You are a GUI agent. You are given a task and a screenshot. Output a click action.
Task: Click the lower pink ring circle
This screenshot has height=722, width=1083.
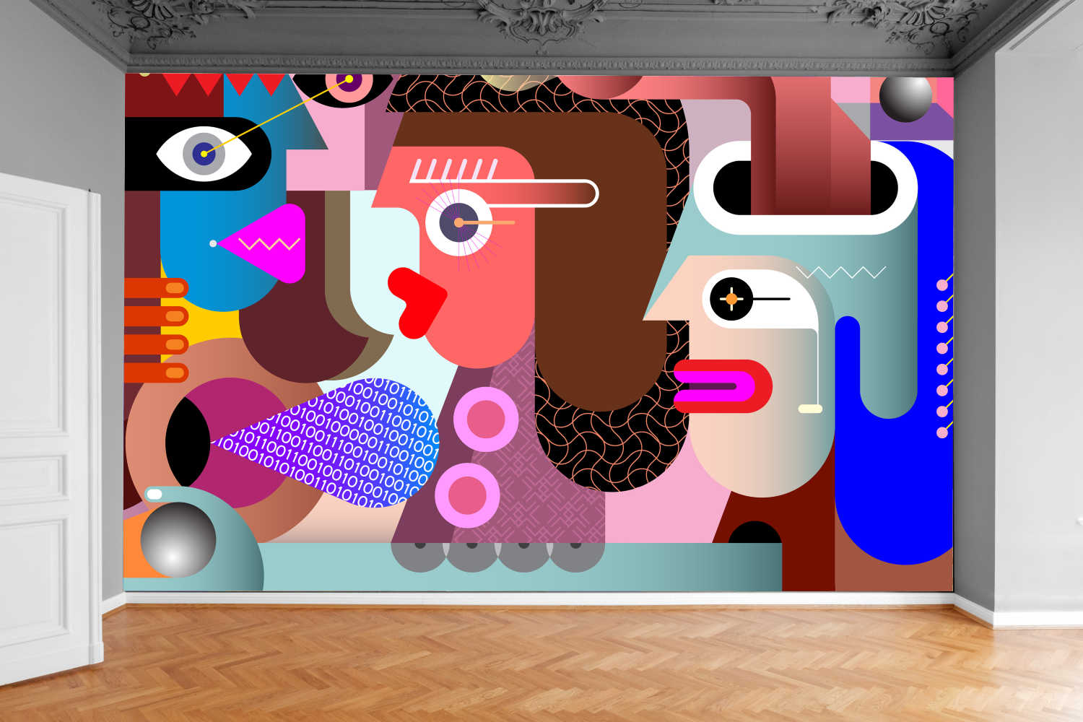click(x=467, y=495)
